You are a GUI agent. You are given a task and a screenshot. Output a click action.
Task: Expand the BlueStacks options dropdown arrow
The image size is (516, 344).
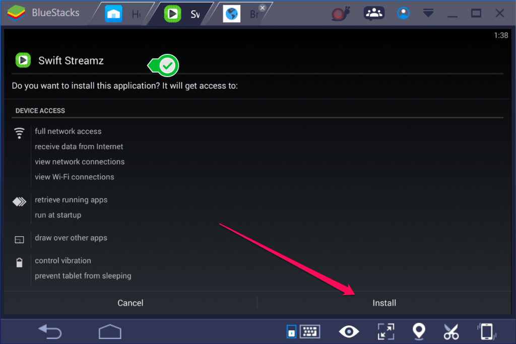[x=428, y=13]
